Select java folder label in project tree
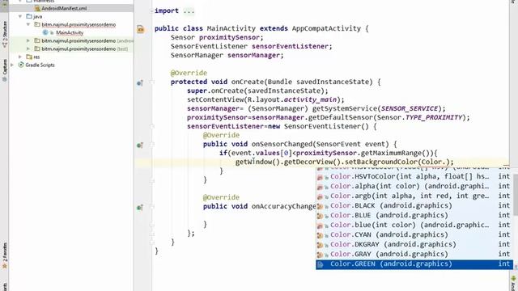The height and width of the screenshot is (291, 518). point(37,16)
